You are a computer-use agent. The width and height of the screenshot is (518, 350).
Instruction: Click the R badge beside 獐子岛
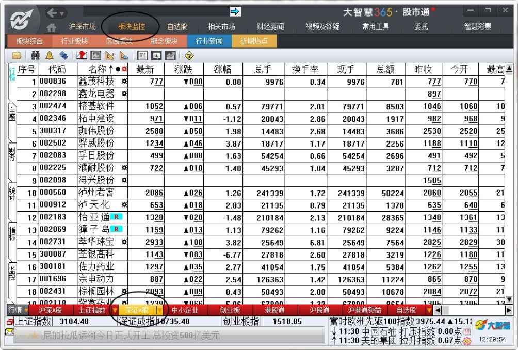tap(116, 229)
